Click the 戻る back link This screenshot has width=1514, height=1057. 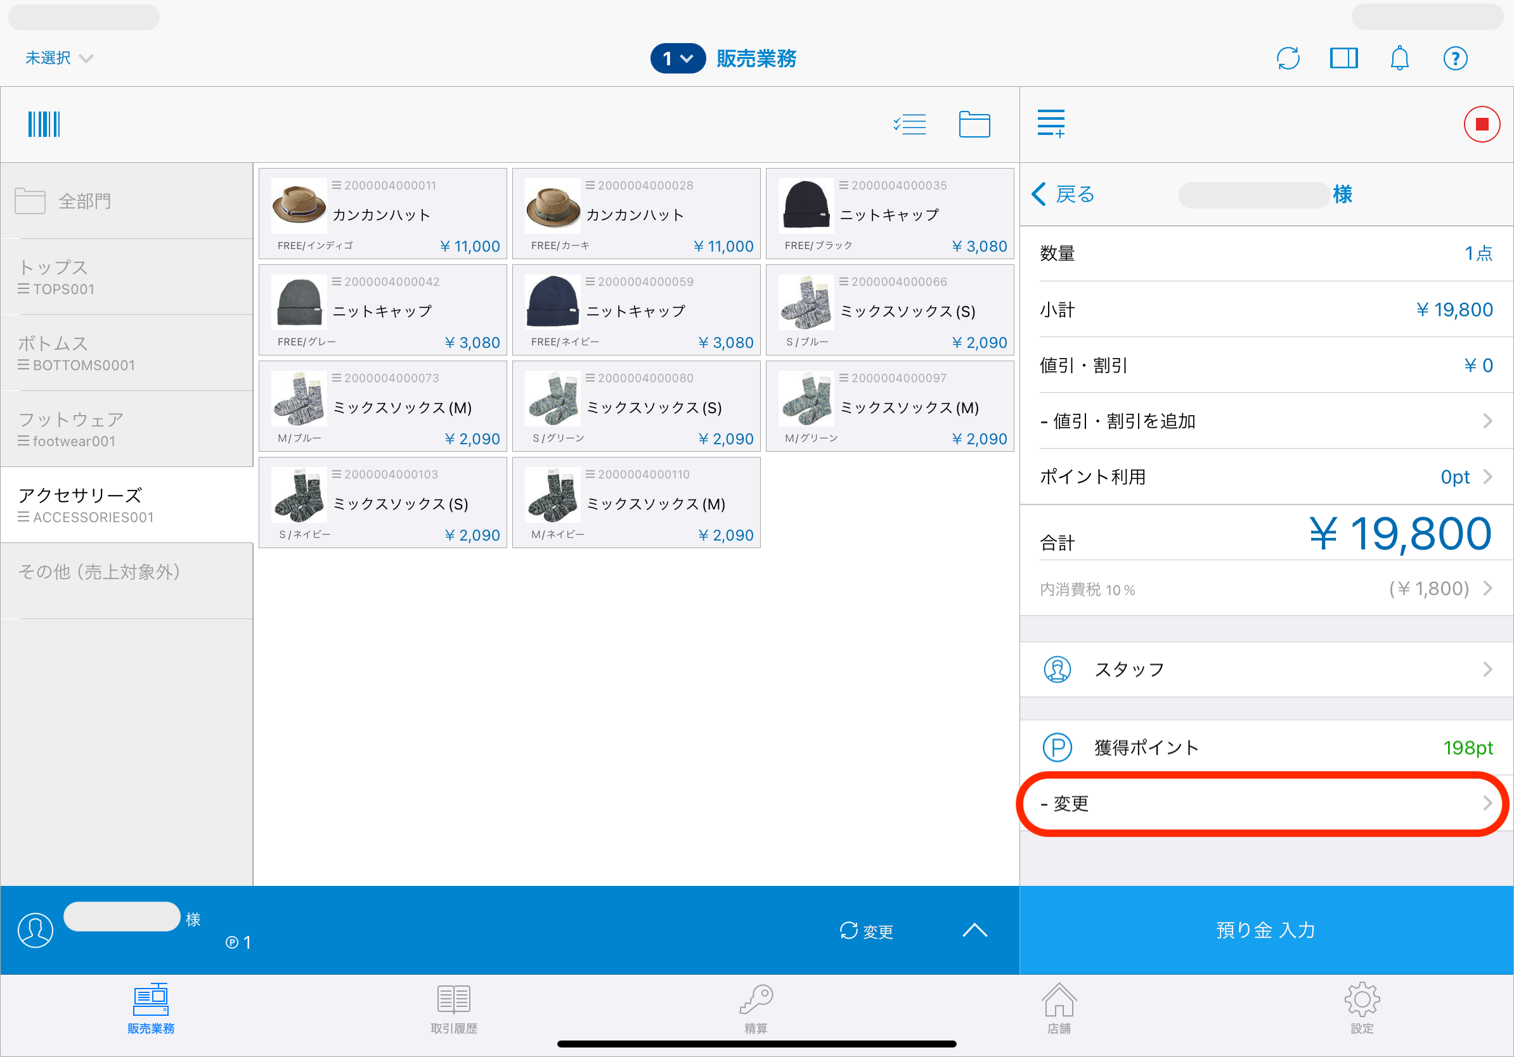[1063, 195]
